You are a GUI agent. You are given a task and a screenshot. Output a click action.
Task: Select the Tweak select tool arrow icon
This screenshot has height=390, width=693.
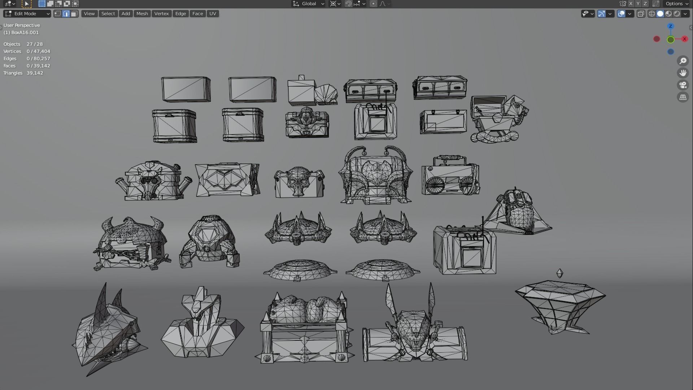(27, 4)
